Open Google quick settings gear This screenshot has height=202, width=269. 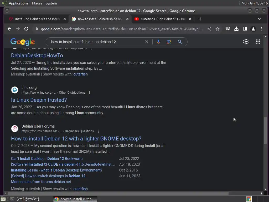coord(246,42)
